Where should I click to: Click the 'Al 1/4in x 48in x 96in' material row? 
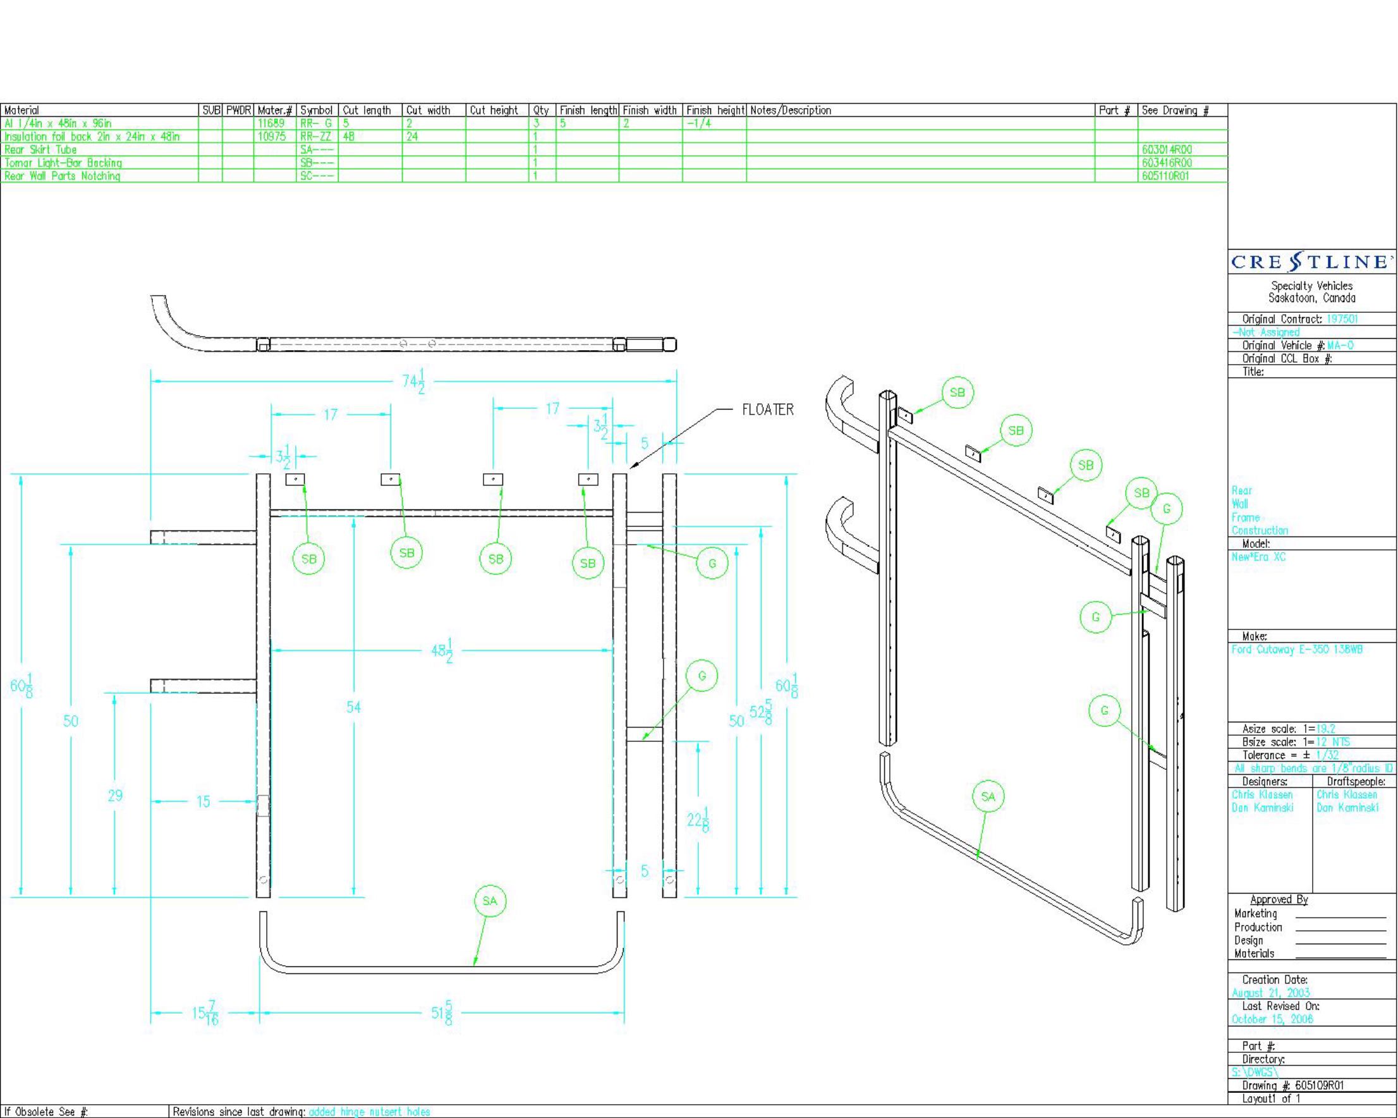(614, 123)
